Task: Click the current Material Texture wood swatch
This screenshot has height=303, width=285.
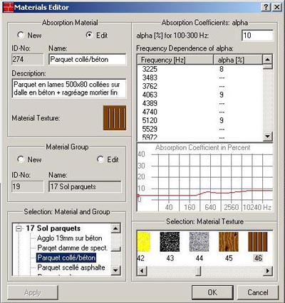Action: coord(115,118)
